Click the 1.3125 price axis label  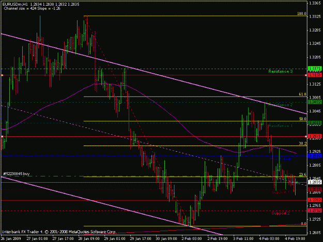coord(315,84)
